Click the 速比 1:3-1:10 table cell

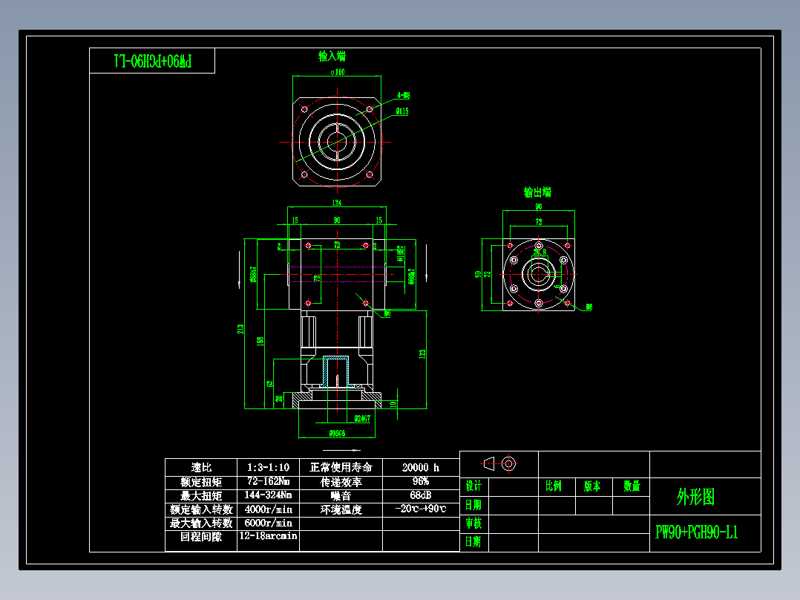coord(268,468)
